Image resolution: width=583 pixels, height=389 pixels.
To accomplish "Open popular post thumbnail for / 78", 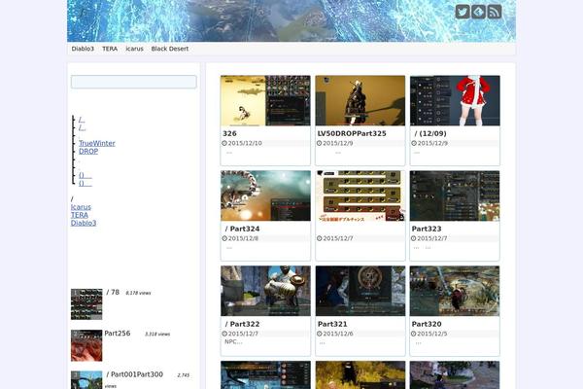I will click(x=86, y=304).
